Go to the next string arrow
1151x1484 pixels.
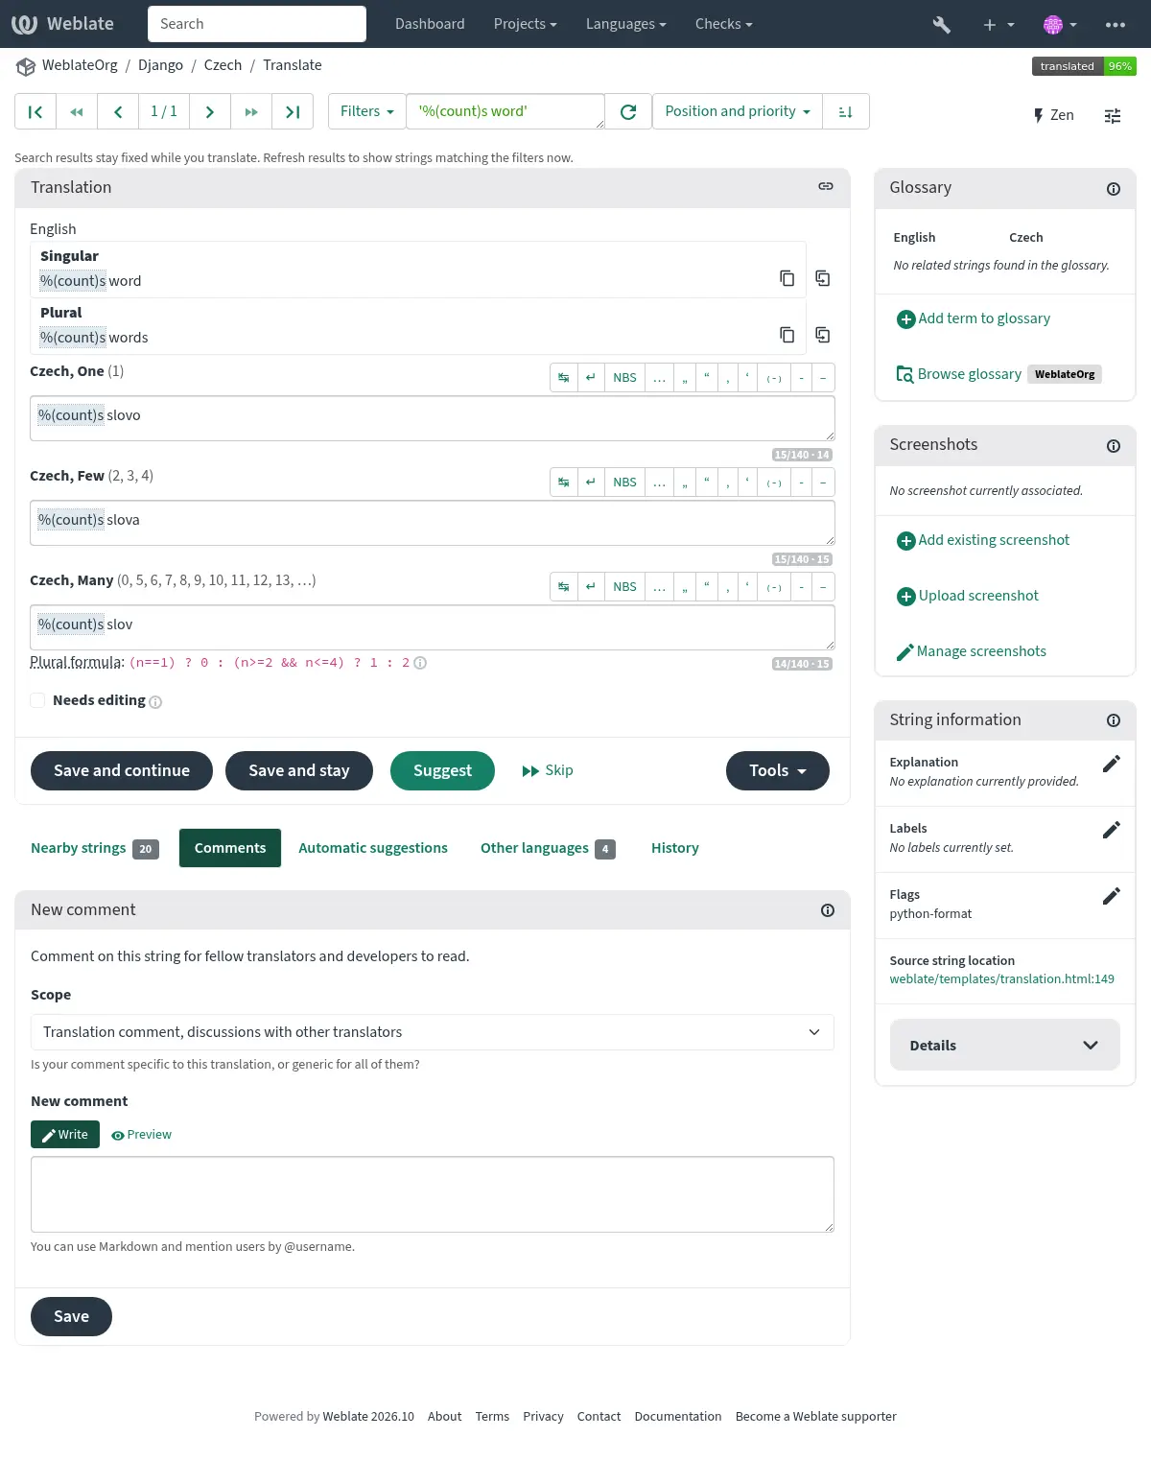(209, 112)
